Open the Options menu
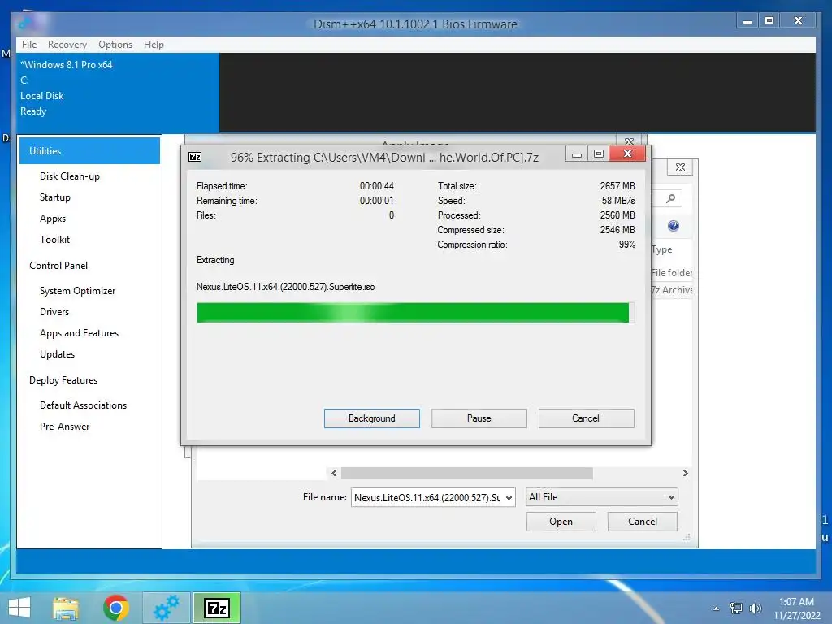Screen dimensions: 832x624 (x=115, y=45)
